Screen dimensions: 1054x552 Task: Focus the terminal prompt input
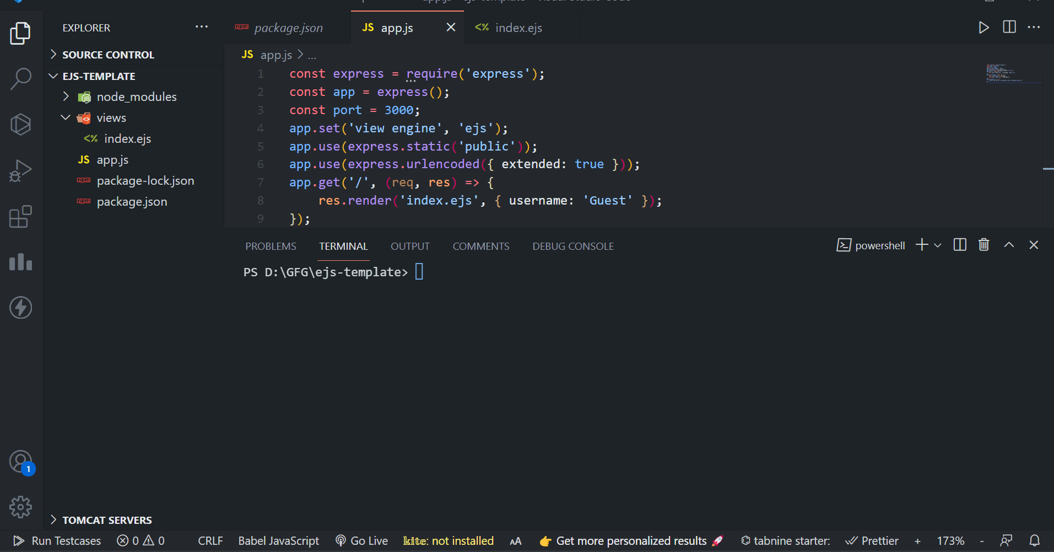click(419, 272)
